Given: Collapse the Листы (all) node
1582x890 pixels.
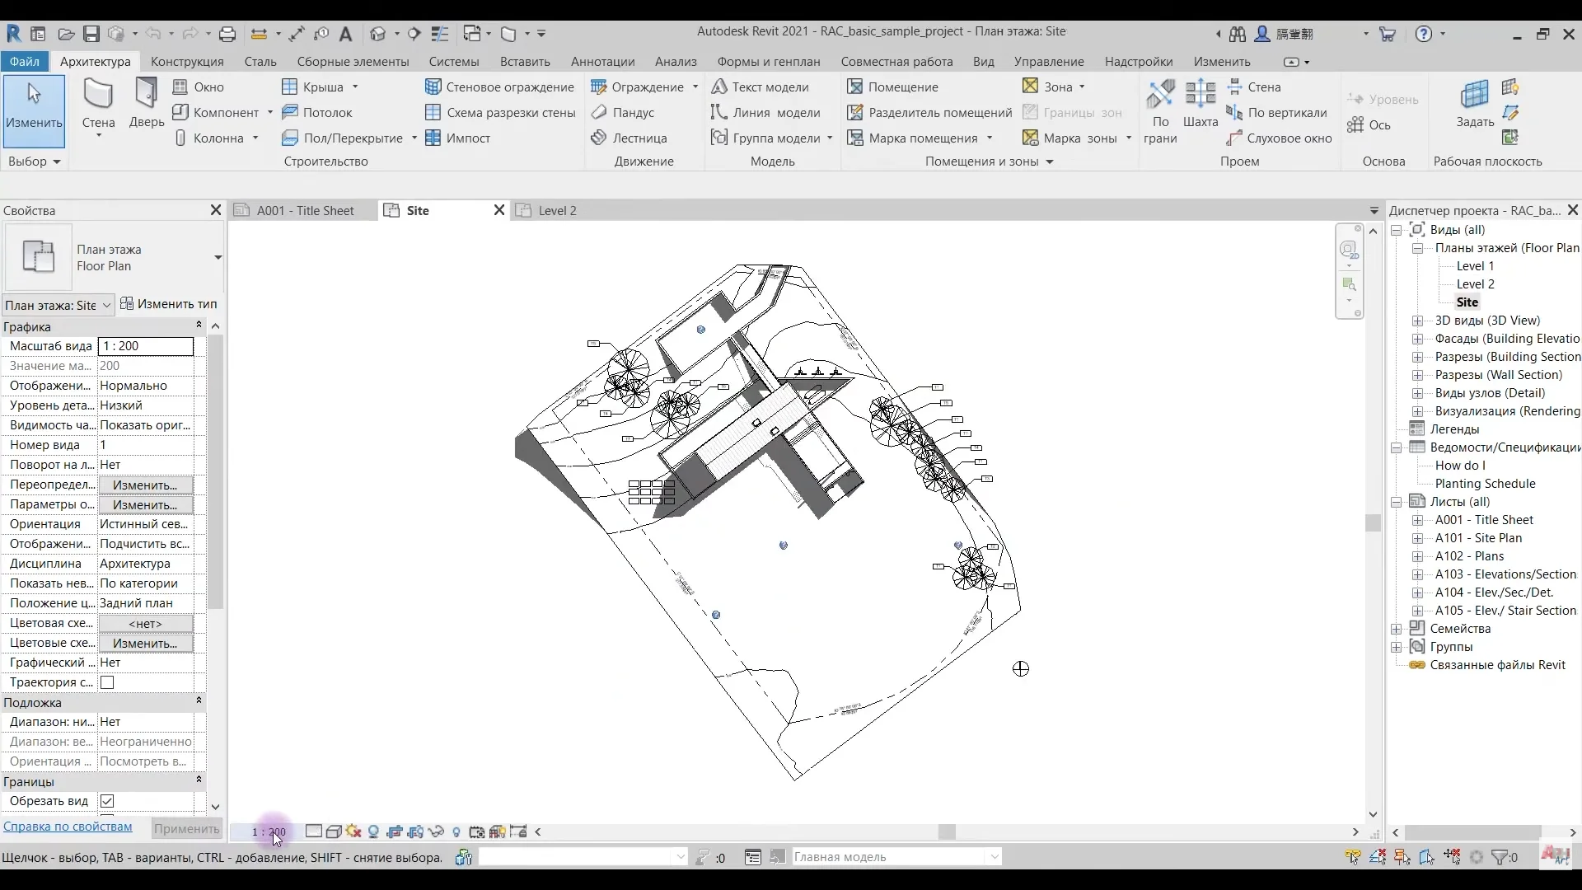Looking at the screenshot, I should pyautogui.click(x=1397, y=502).
